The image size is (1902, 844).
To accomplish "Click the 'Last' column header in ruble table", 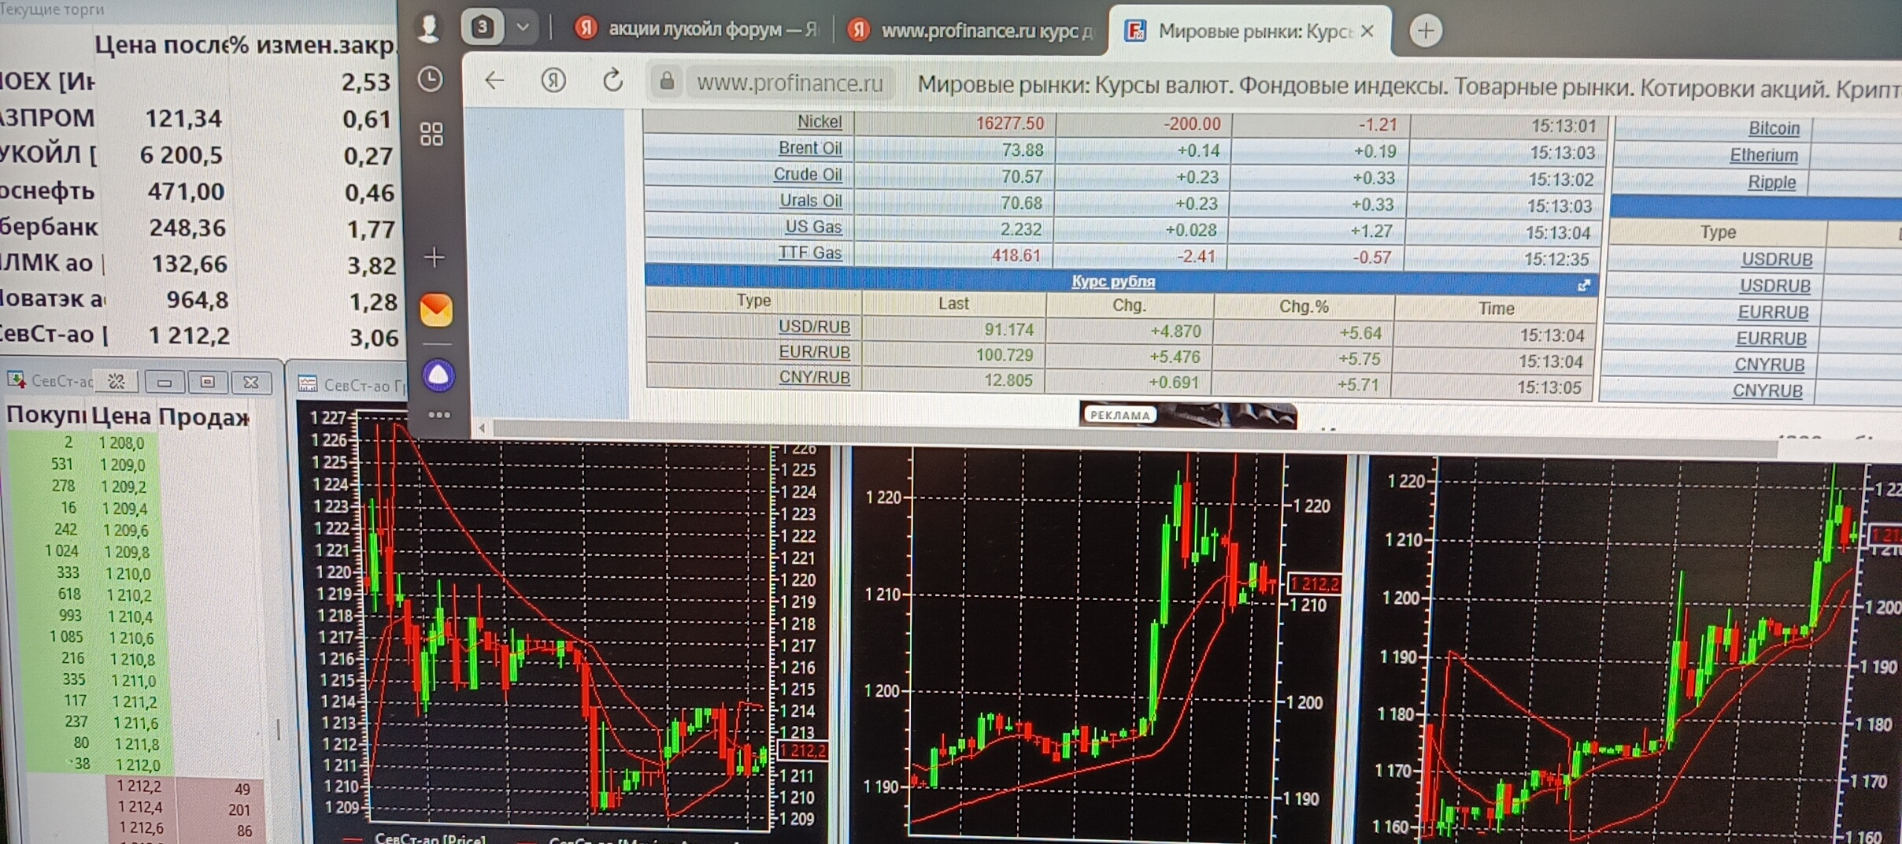I will [x=953, y=303].
